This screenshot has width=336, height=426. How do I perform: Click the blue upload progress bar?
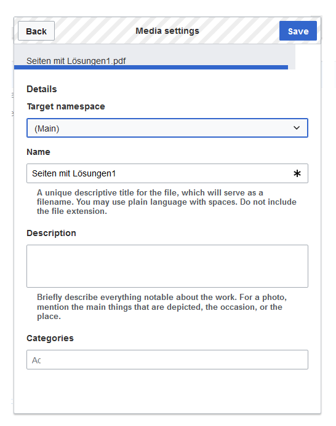pyautogui.click(x=151, y=68)
